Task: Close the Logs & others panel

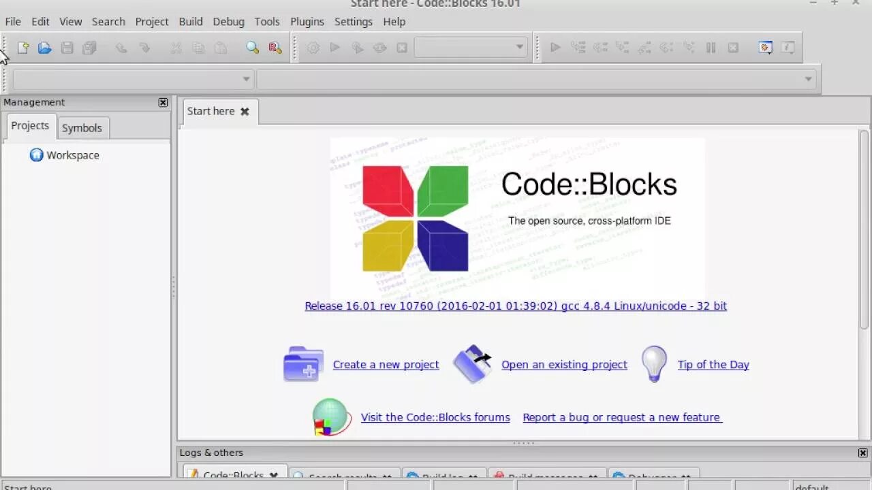Action: click(863, 453)
